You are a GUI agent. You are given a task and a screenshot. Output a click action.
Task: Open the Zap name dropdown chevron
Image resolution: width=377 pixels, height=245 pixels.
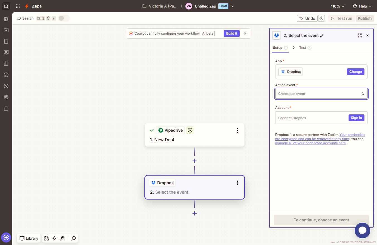point(233,6)
